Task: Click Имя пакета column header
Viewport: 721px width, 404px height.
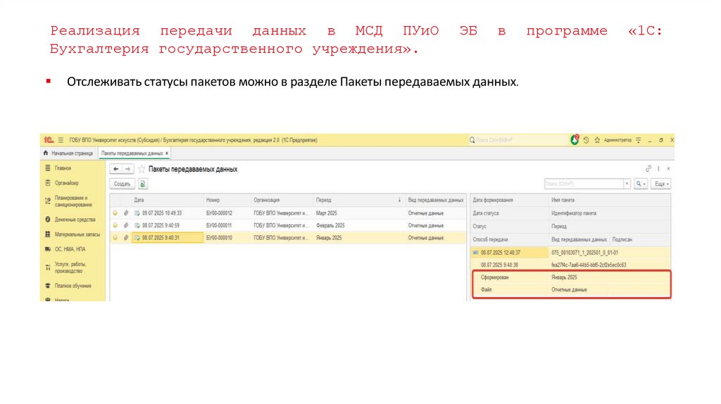Action: tap(563, 200)
